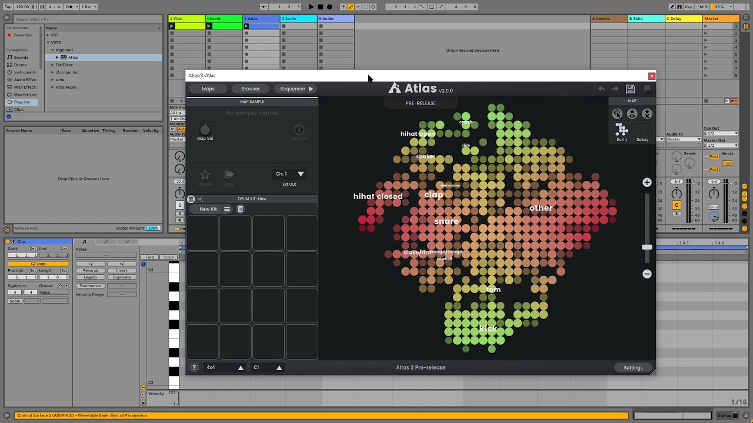Image resolution: width=753 pixels, height=423 pixels.
Task: Click the Tap tempo button
Action: 7,7
